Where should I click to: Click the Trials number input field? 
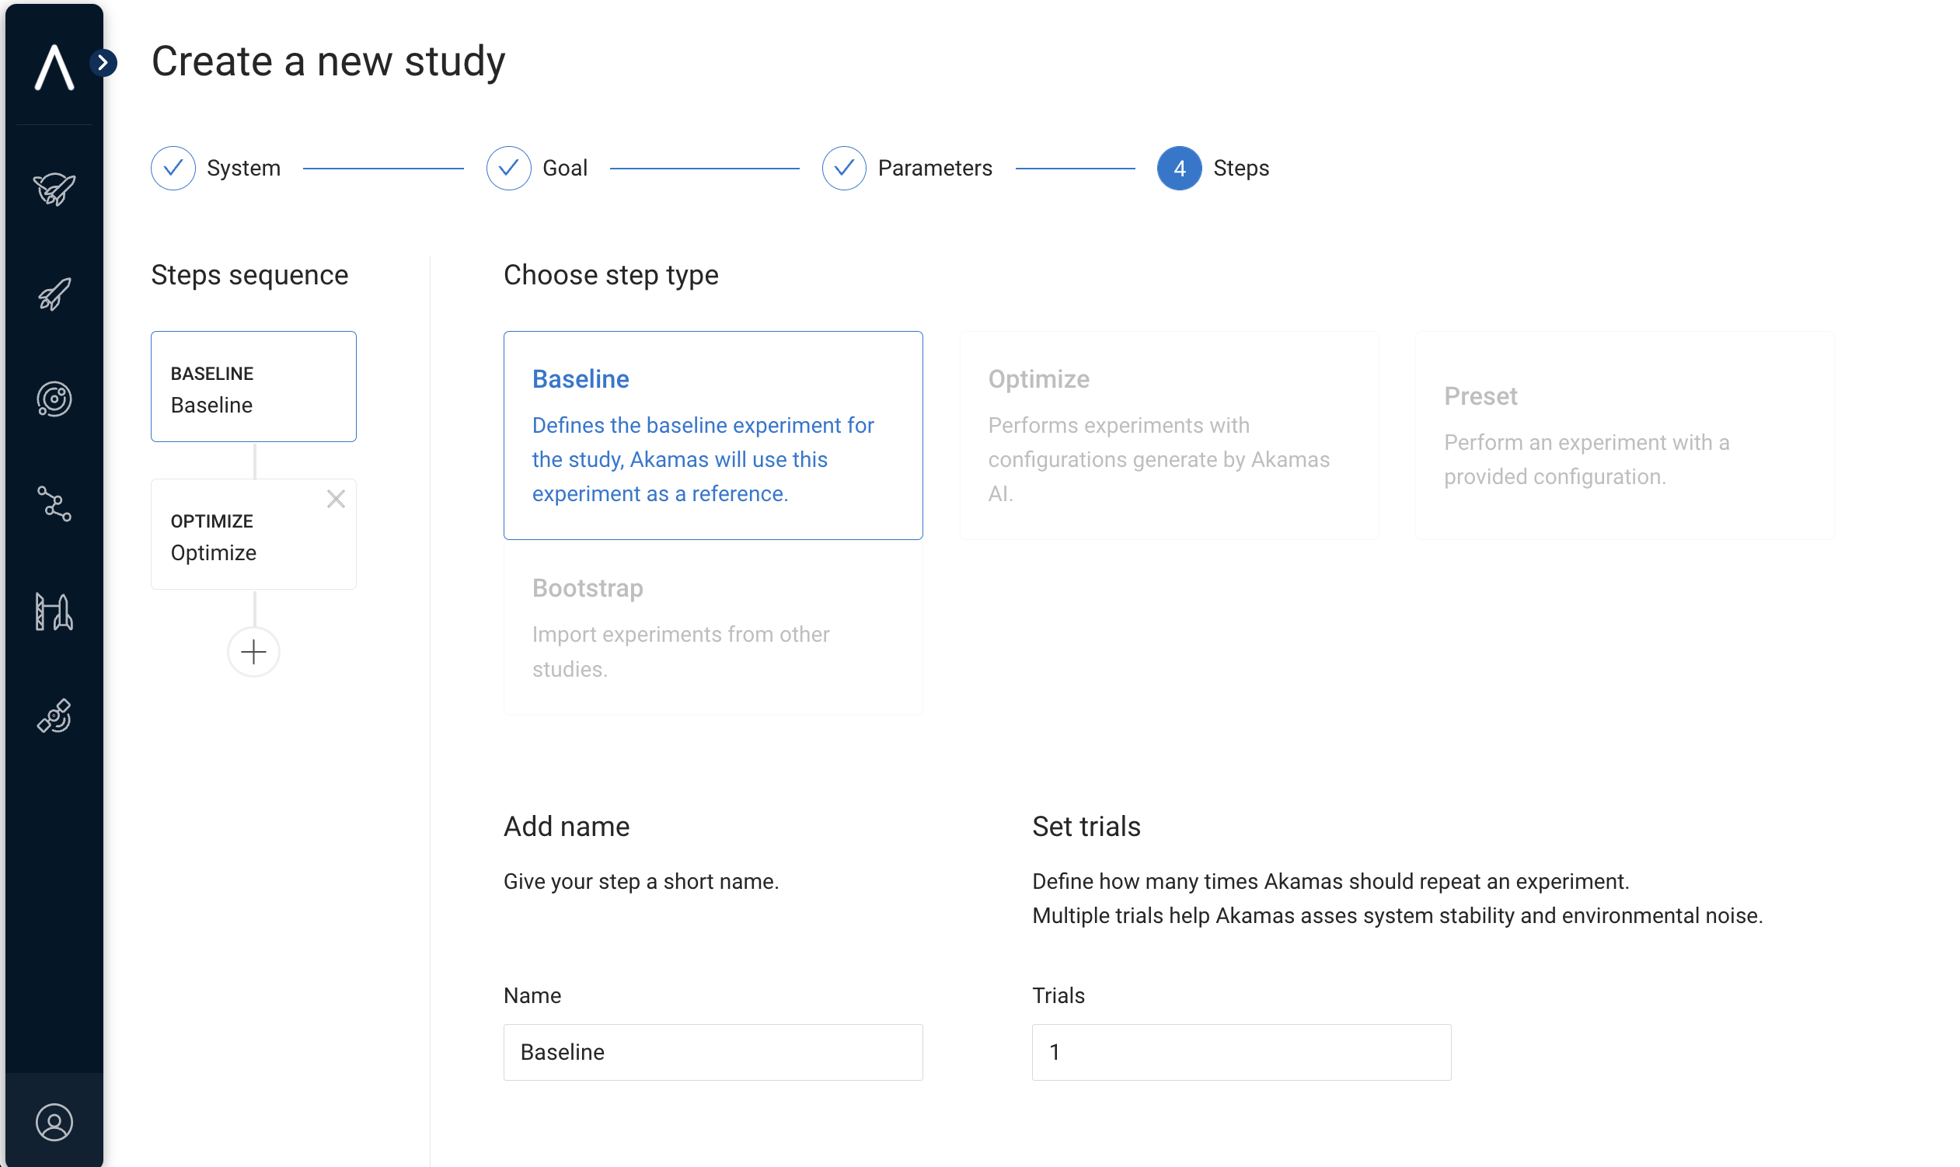[x=1241, y=1052]
